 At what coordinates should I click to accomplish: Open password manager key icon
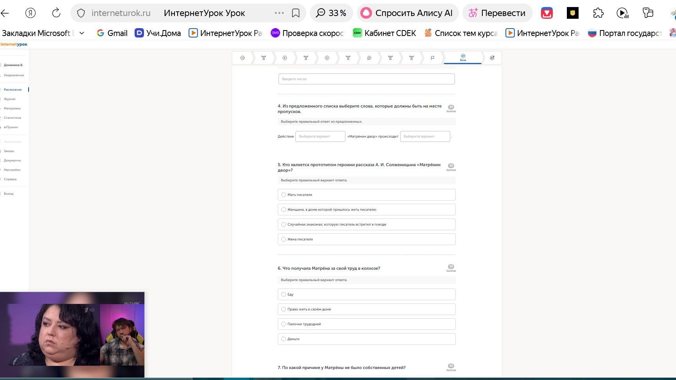coord(648,13)
